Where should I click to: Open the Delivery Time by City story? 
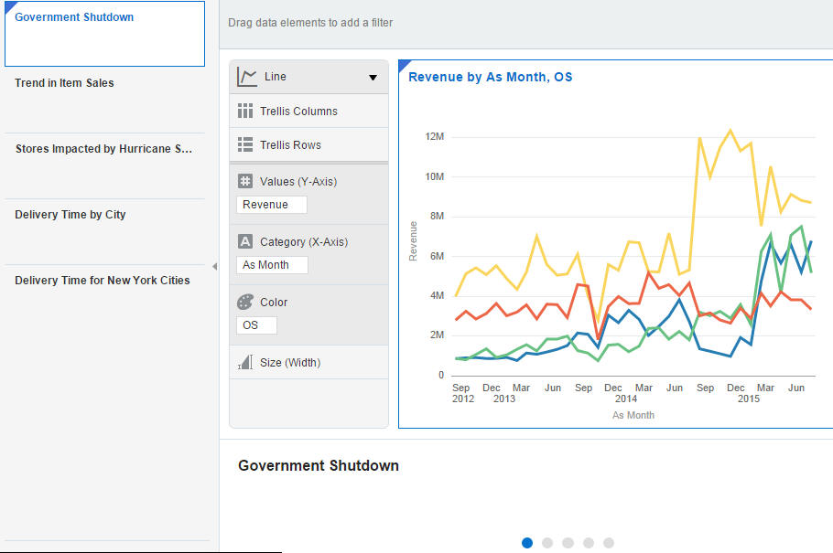(x=104, y=231)
